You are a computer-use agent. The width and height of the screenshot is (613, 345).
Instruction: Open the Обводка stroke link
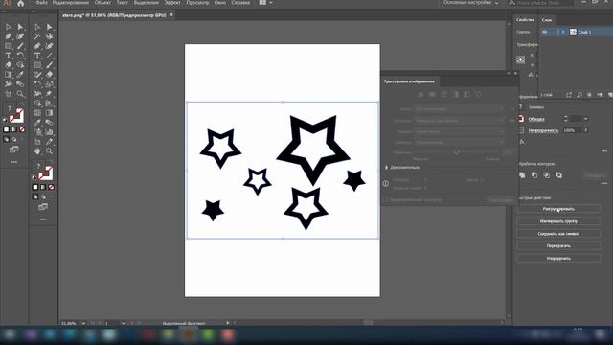click(x=536, y=119)
